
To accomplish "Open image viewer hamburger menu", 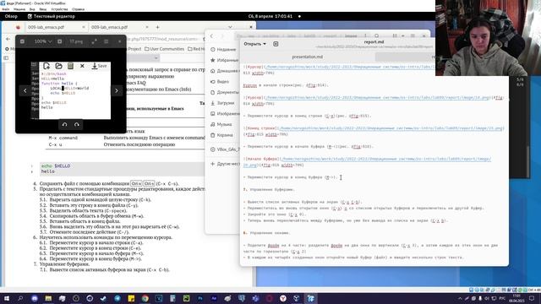I will pyautogui.click(x=107, y=41).
